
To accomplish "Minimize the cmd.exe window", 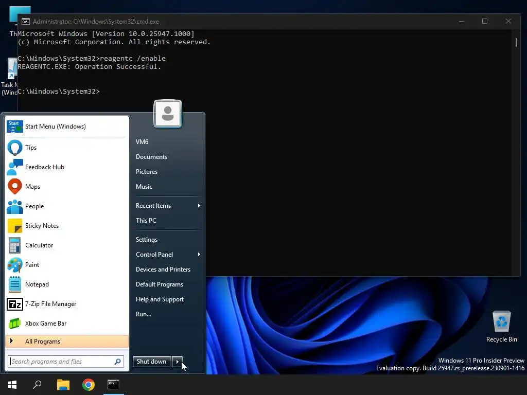I will click(462, 21).
